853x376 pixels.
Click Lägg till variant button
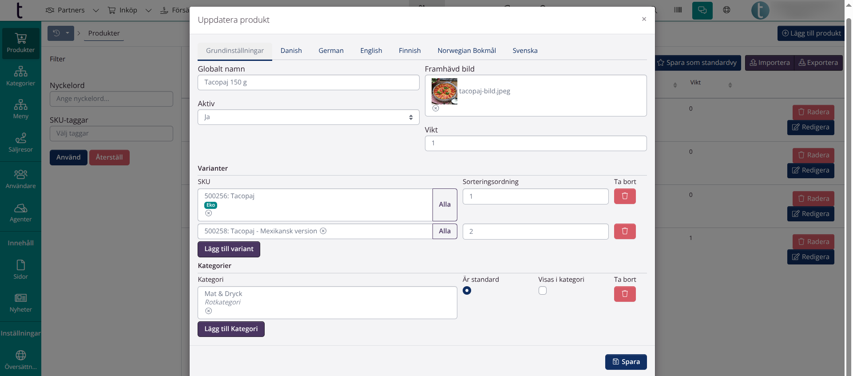[229, 249]
